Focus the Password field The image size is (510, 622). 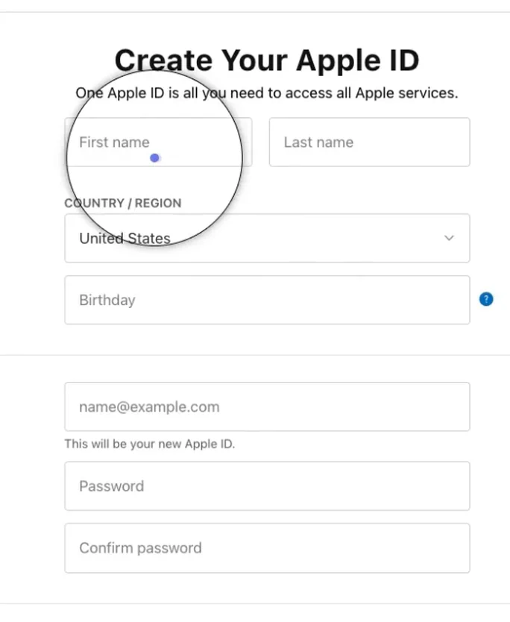[x=267, y=486]
